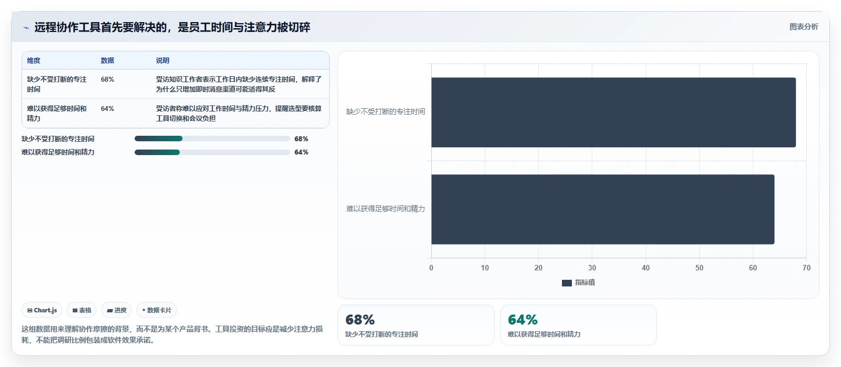Click the parallelogram icon in the 进度 chip
Image resolution: width=841 pixels, height=367 pixels.
(x=109, y=311)
